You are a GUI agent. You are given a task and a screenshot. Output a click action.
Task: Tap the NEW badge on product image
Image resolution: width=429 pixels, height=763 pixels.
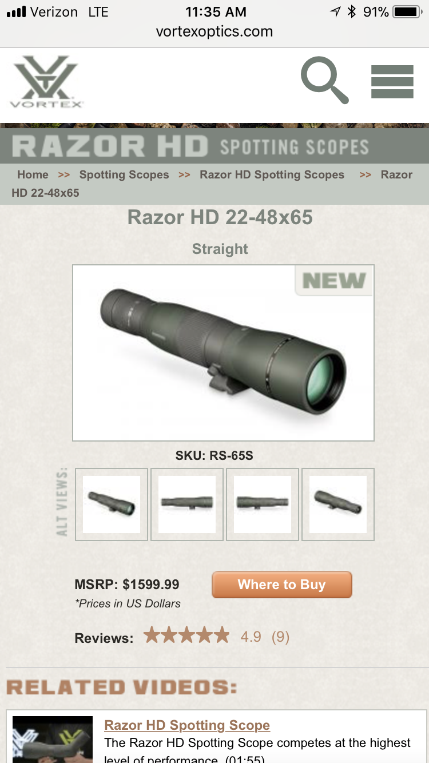[334, 280]
